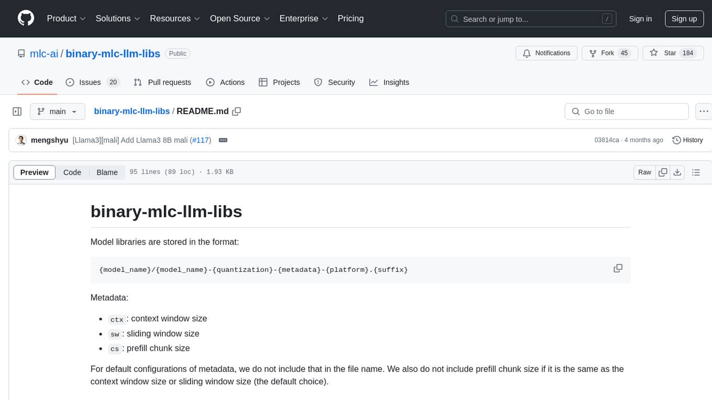Open the Raw file view
The height and width of the screenshot is (400, 712).
(x=644, y=172)
